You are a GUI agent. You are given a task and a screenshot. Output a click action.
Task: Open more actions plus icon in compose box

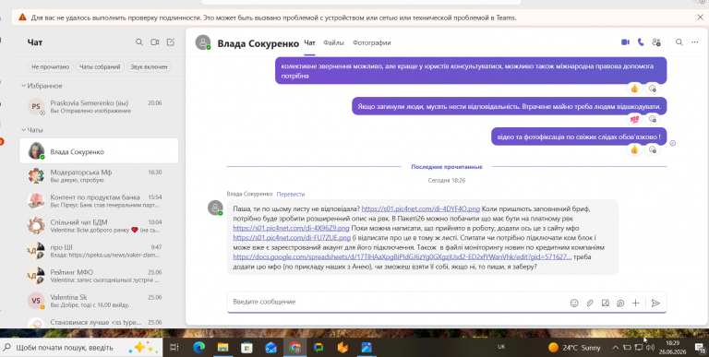tap(636, 303)
